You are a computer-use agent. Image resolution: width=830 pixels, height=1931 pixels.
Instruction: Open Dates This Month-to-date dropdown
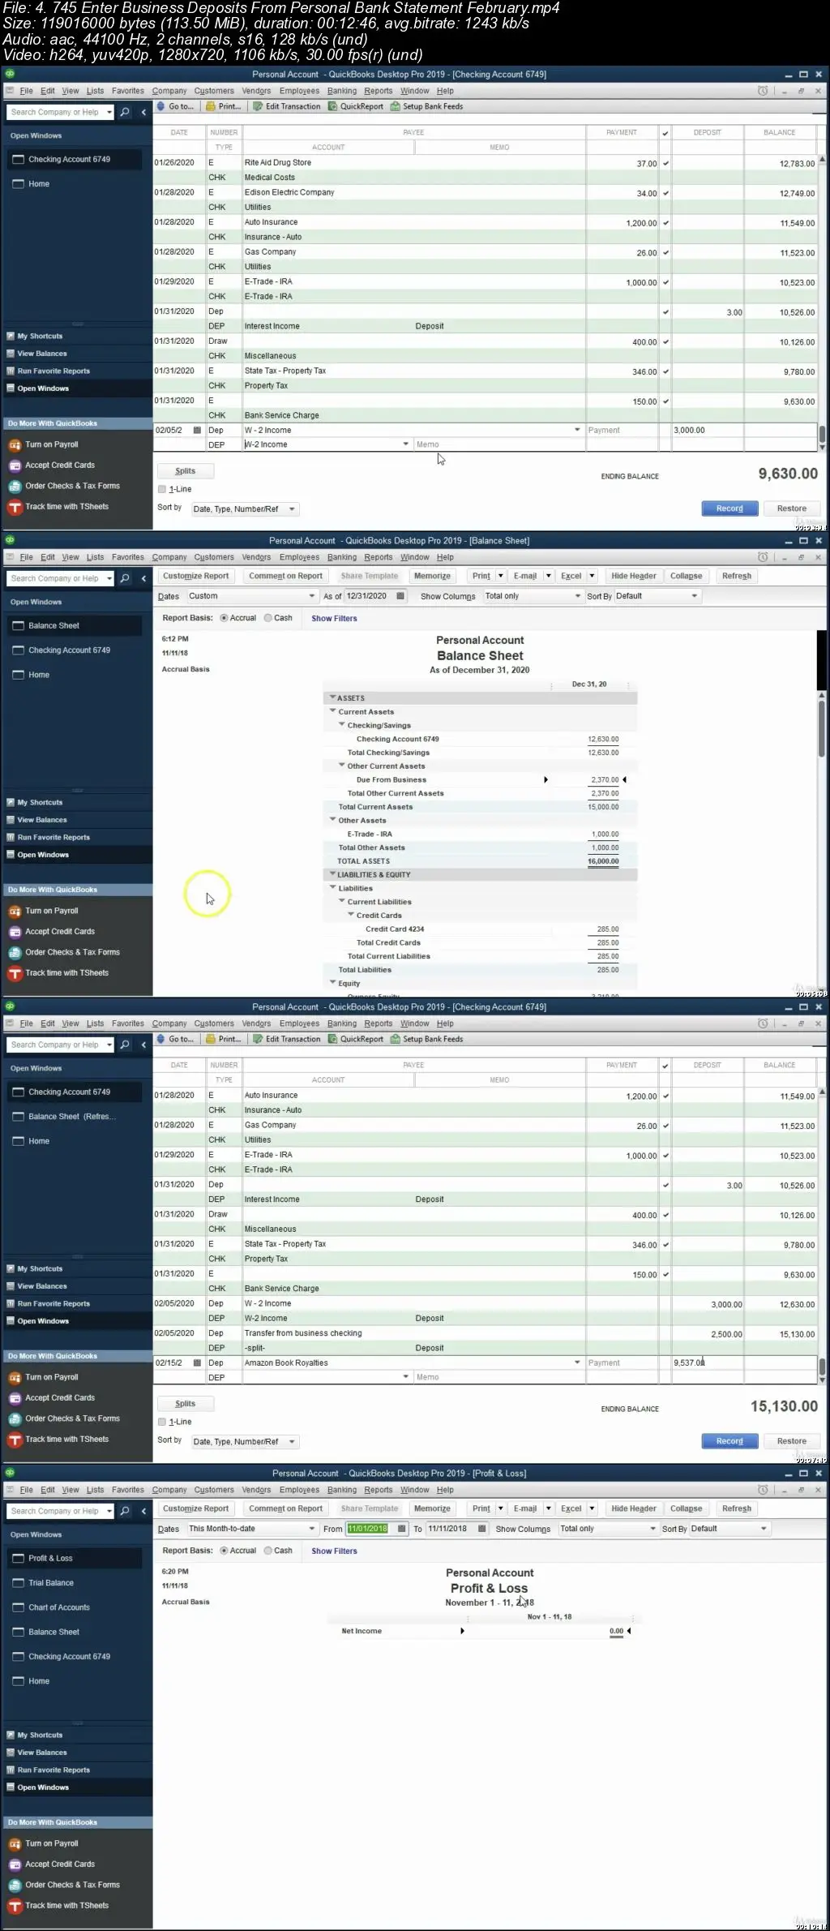[x=252, y=1529]
